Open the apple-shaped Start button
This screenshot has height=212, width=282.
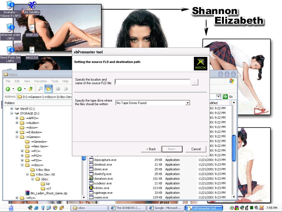[x=11, y=208]
